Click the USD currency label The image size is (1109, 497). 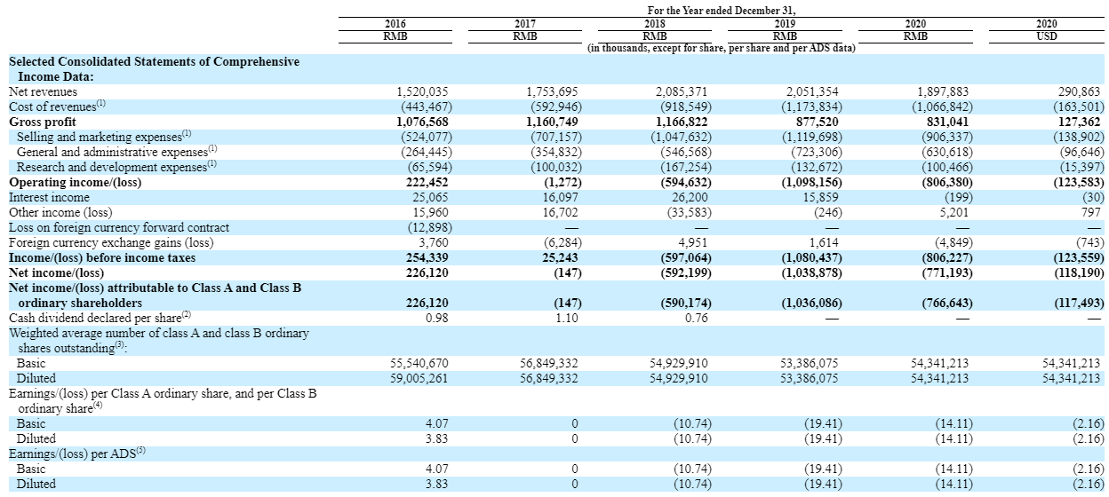click(1046, 36)
